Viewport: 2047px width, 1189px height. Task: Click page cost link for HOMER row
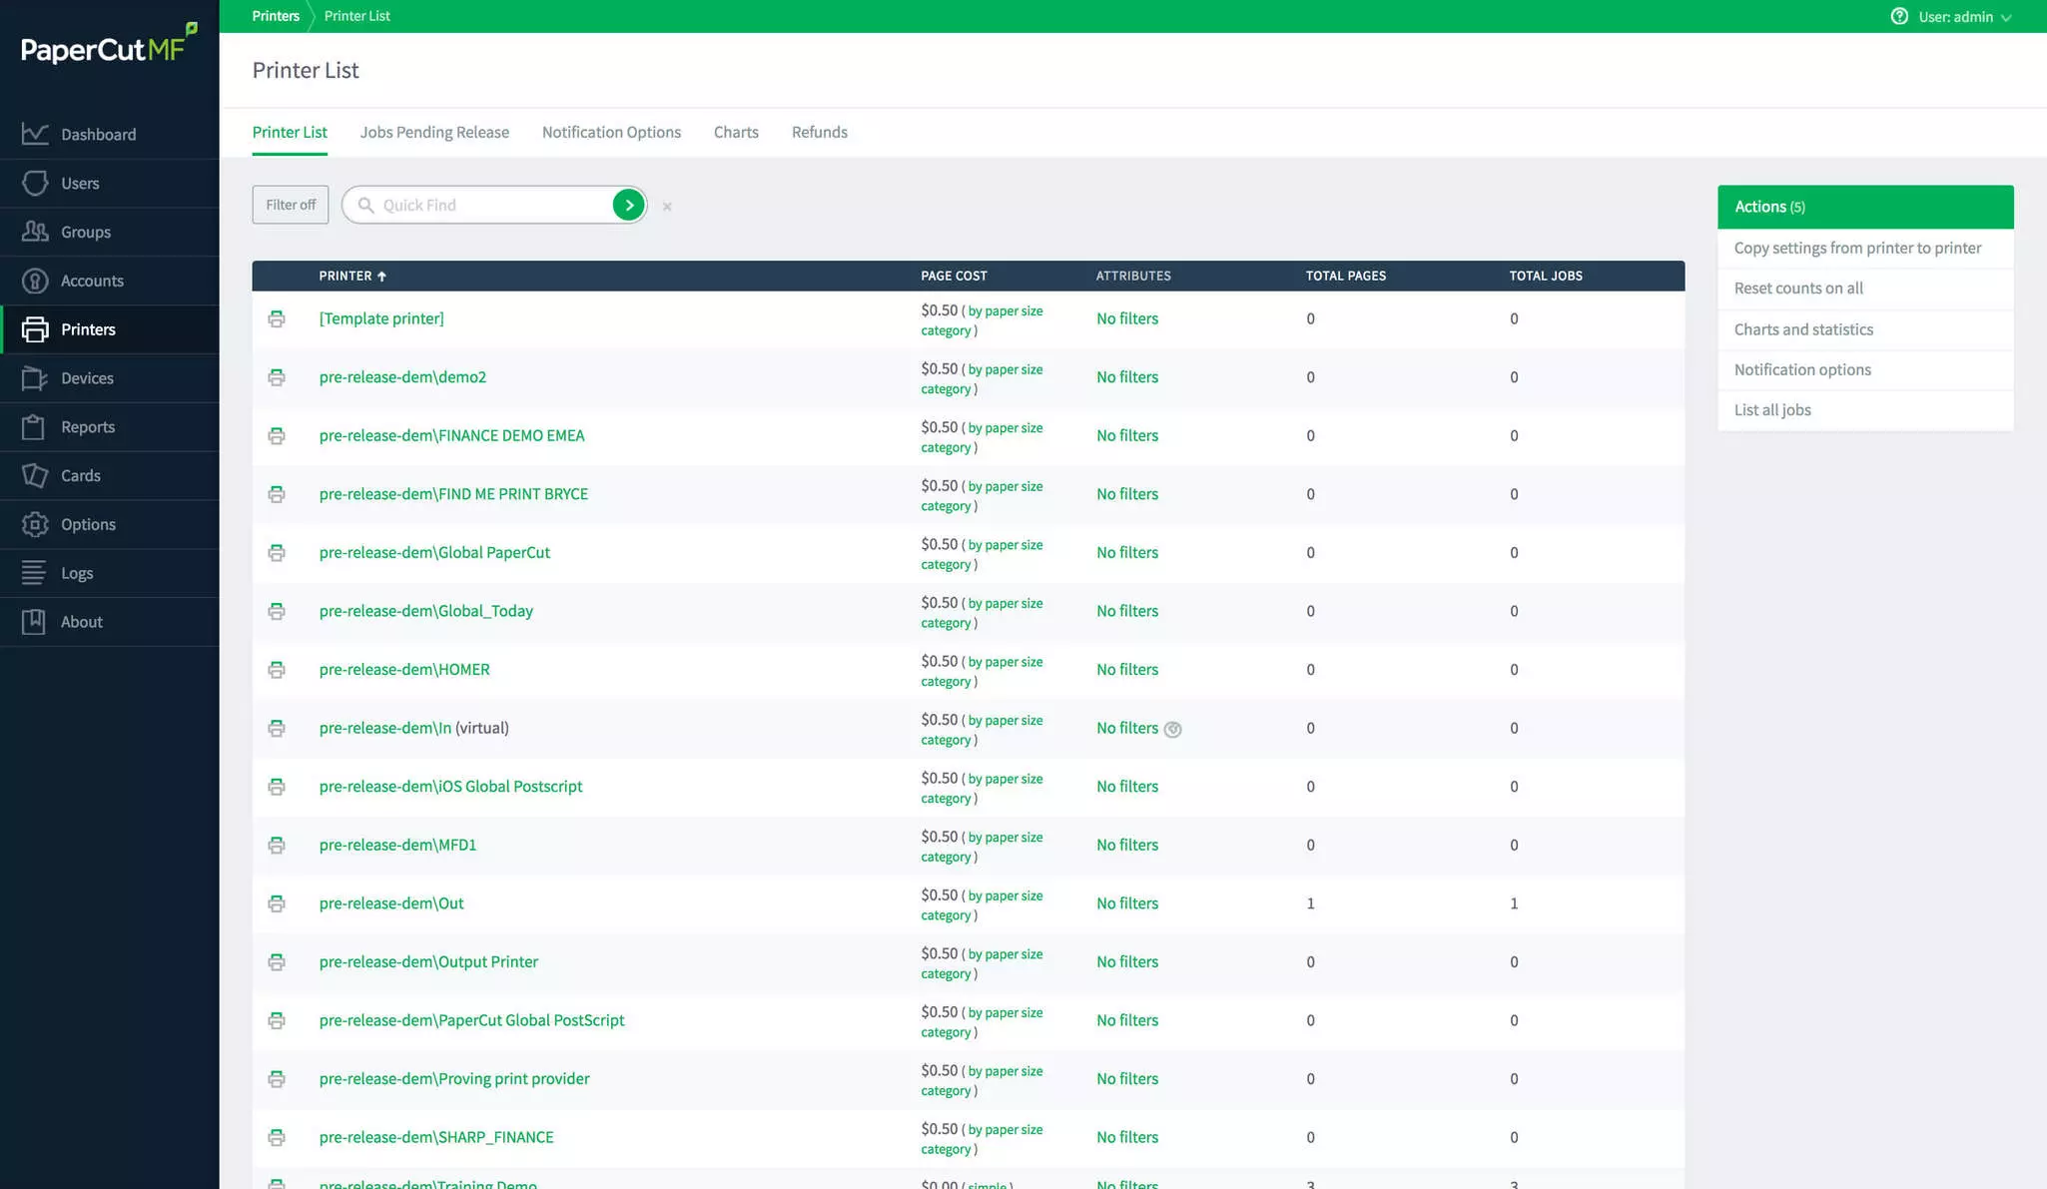982,671
